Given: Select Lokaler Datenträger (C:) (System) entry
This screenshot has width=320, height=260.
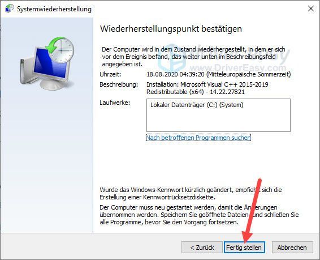Looking at the screenshot, I should coord(197,105).
